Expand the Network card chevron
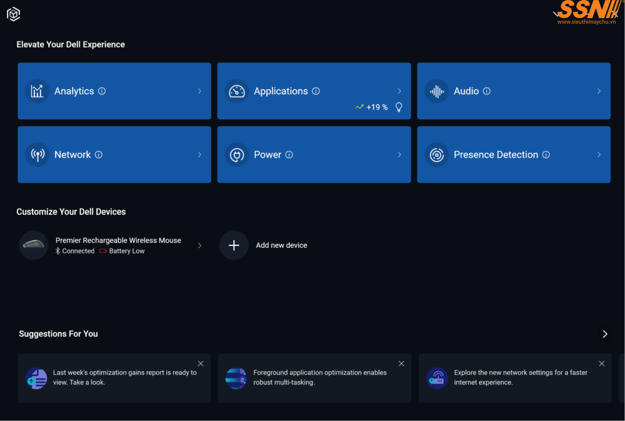This screenshot has height=421, width=625. pyautogui.click(x=200, y=154)
